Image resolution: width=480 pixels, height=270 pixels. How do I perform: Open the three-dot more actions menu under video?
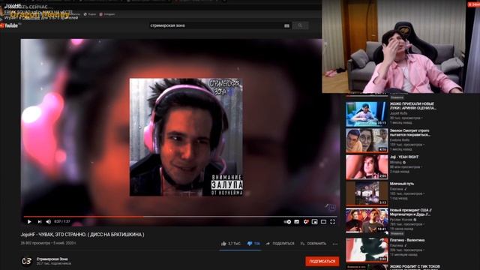click(335, 244)
